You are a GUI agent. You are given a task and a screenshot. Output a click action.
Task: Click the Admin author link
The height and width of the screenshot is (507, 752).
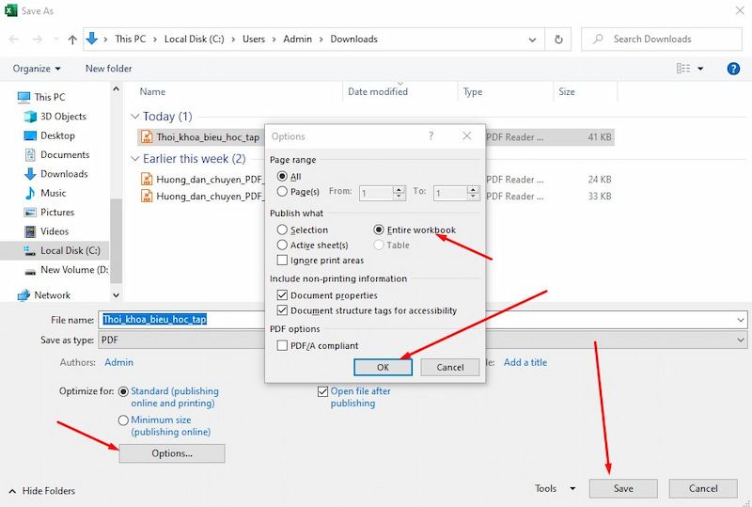pos(119,362)
